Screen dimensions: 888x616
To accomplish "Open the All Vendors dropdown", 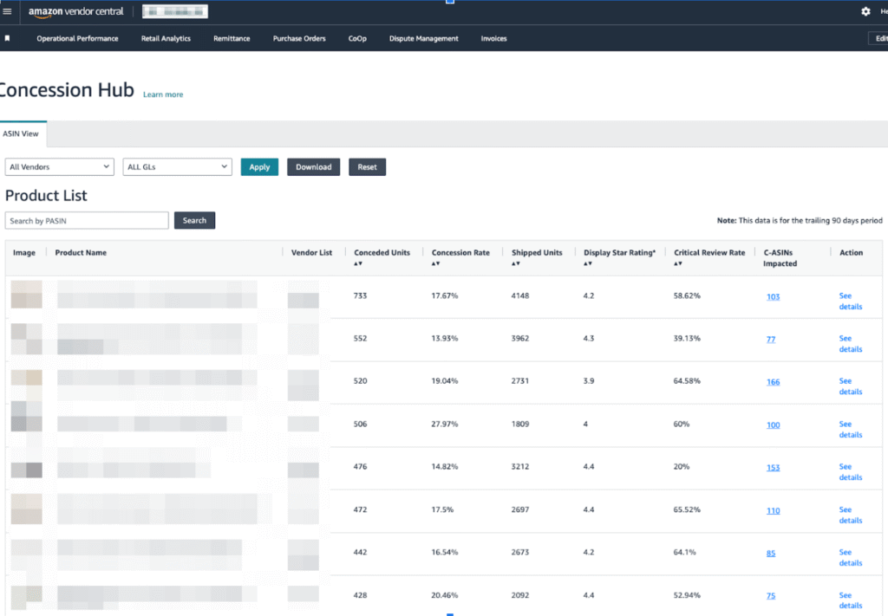I will 59,166.
